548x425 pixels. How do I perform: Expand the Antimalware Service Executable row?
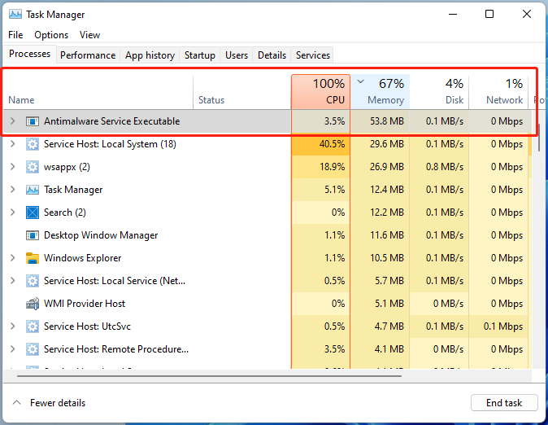coord(12,121)
